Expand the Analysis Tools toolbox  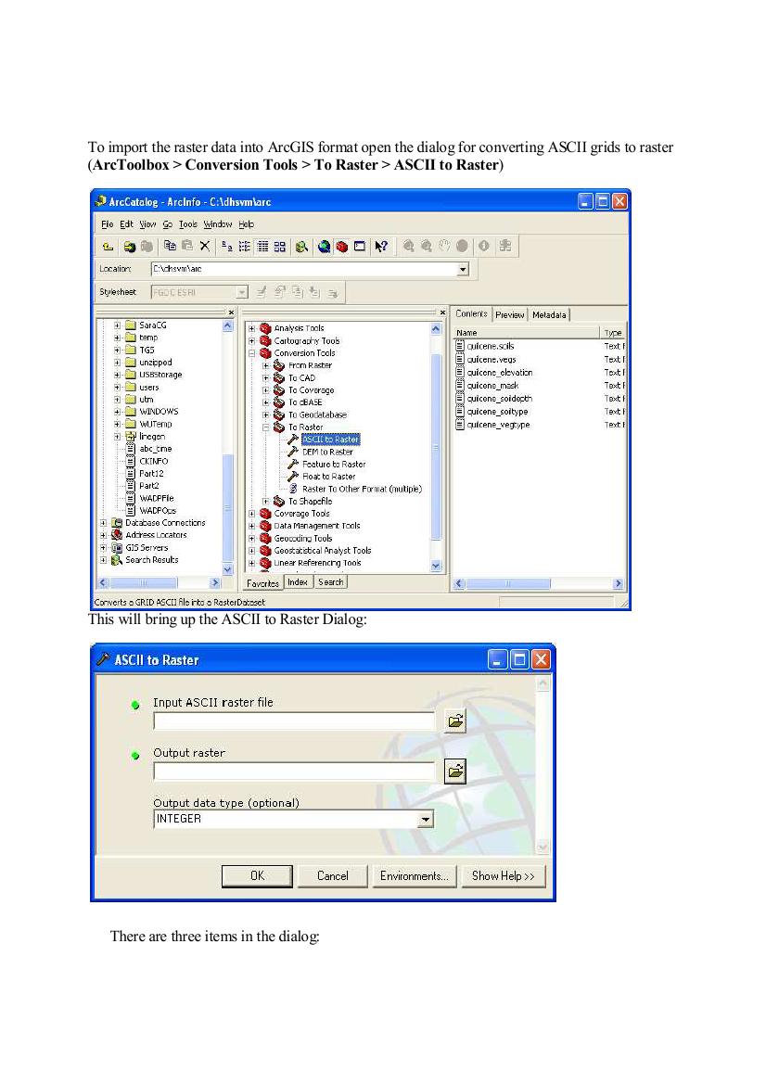click(251, 328)
